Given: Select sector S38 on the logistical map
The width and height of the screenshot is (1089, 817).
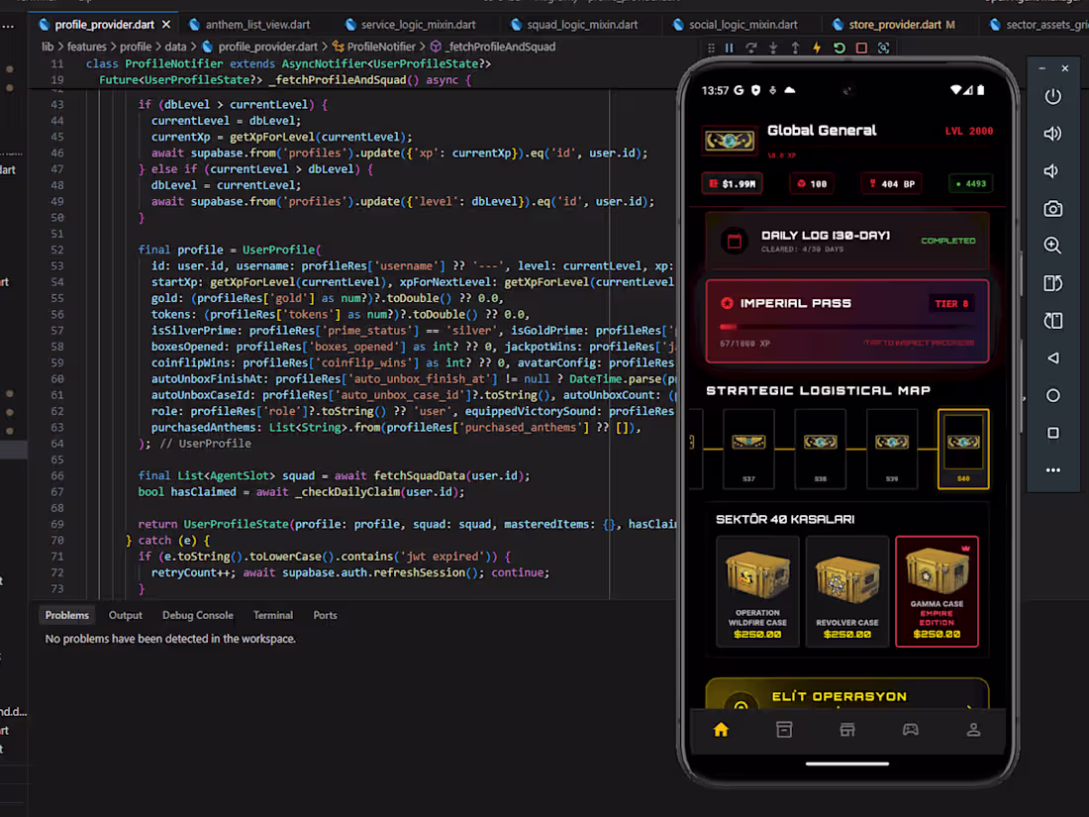Looking at the screenshot, I should tap(821, 449).
